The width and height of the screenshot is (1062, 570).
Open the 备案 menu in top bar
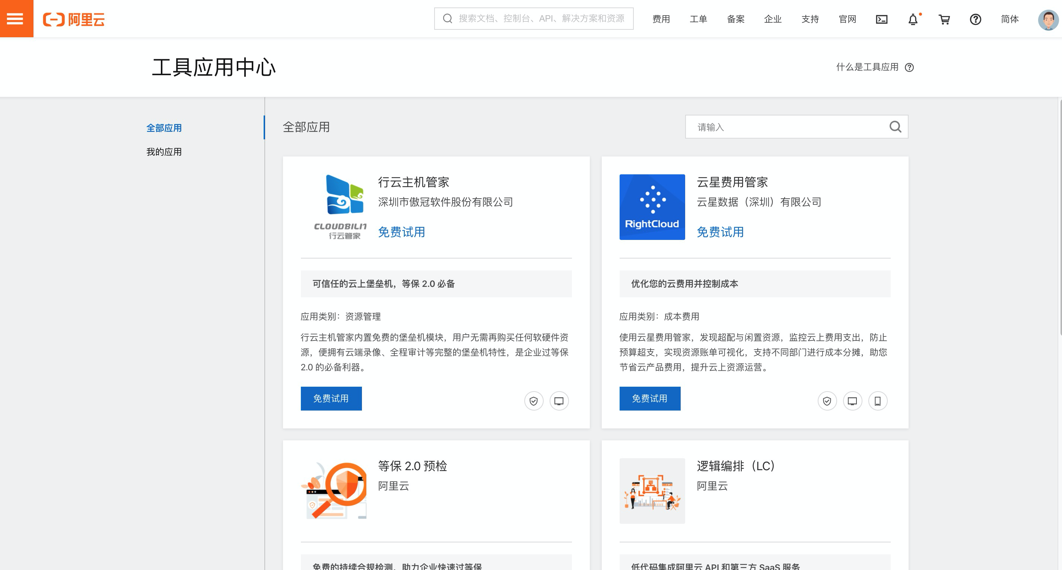[735, 19]
